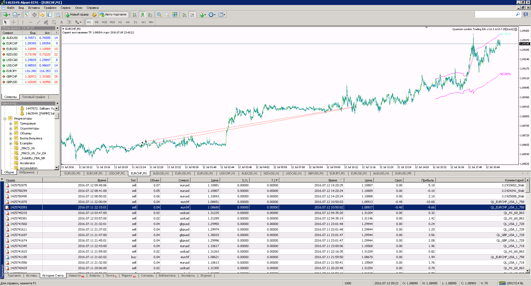Screen dimensions: 531x286
Task: Switch to the GBPUSD,M1 chart tab
Action: pyautogui.click(x=316, y=173)
